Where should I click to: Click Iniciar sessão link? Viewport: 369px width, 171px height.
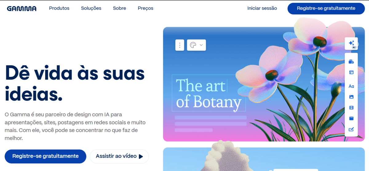pos(262,8)
